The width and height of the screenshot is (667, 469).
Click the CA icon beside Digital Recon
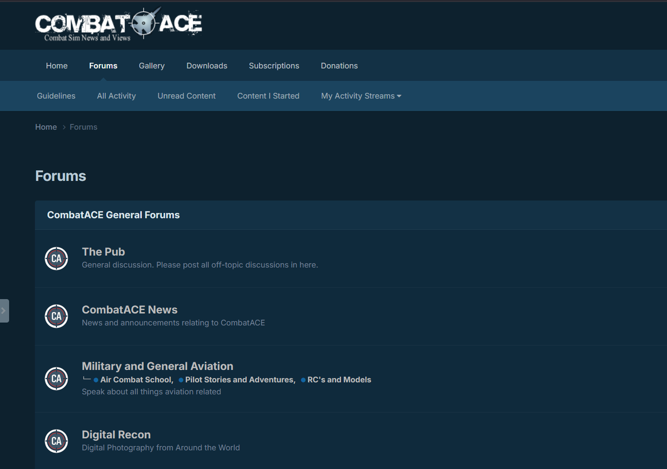pos(56,441)
